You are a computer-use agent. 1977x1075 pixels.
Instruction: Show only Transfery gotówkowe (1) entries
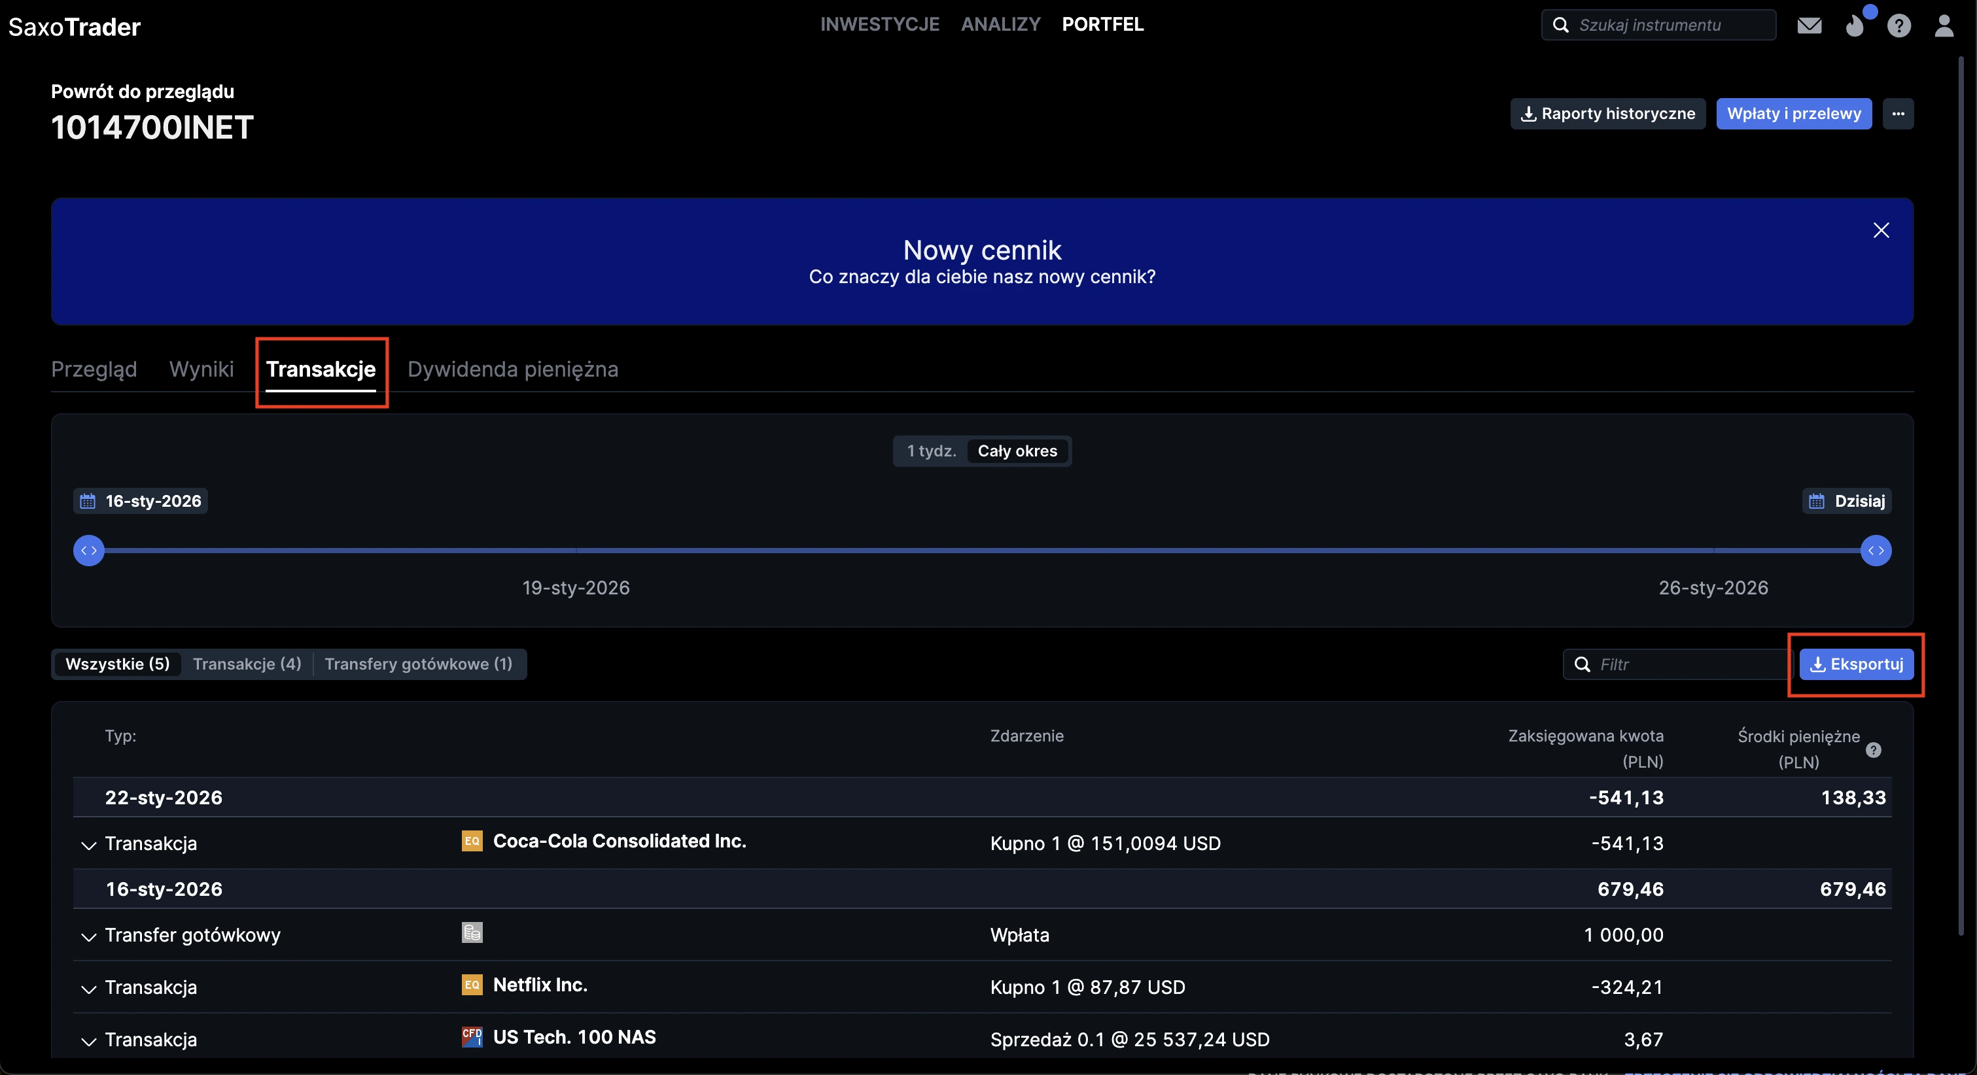click(418, 664)
